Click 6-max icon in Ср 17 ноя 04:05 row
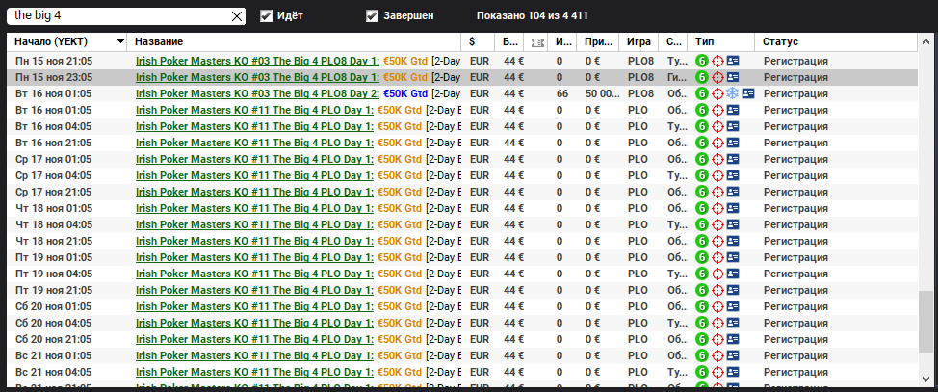Viewport: 938px width, 392px height. 702,175
